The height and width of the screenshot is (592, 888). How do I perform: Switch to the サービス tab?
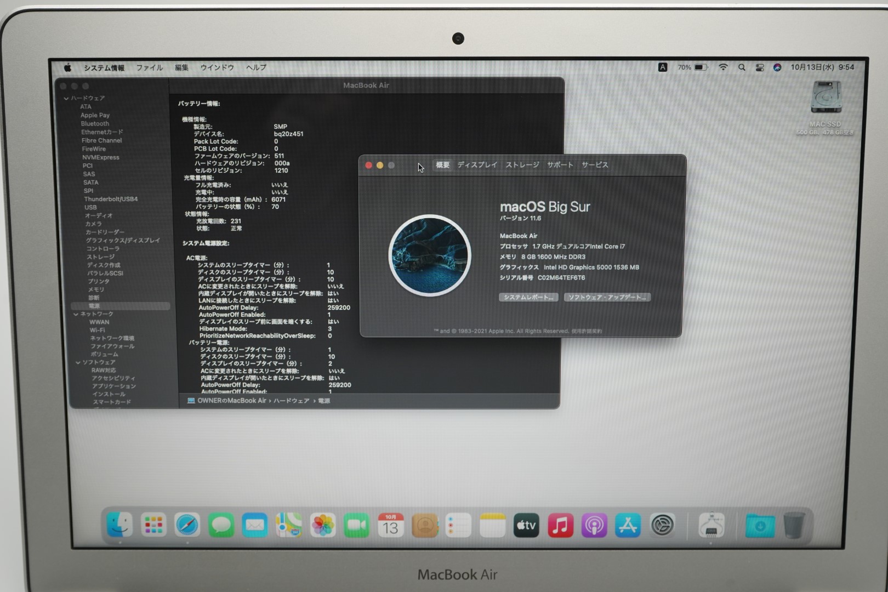click(595, 165)
